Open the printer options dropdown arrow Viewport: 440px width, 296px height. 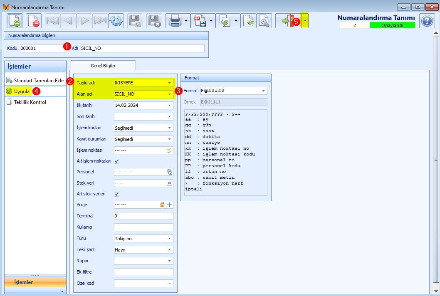pos(186,21)
